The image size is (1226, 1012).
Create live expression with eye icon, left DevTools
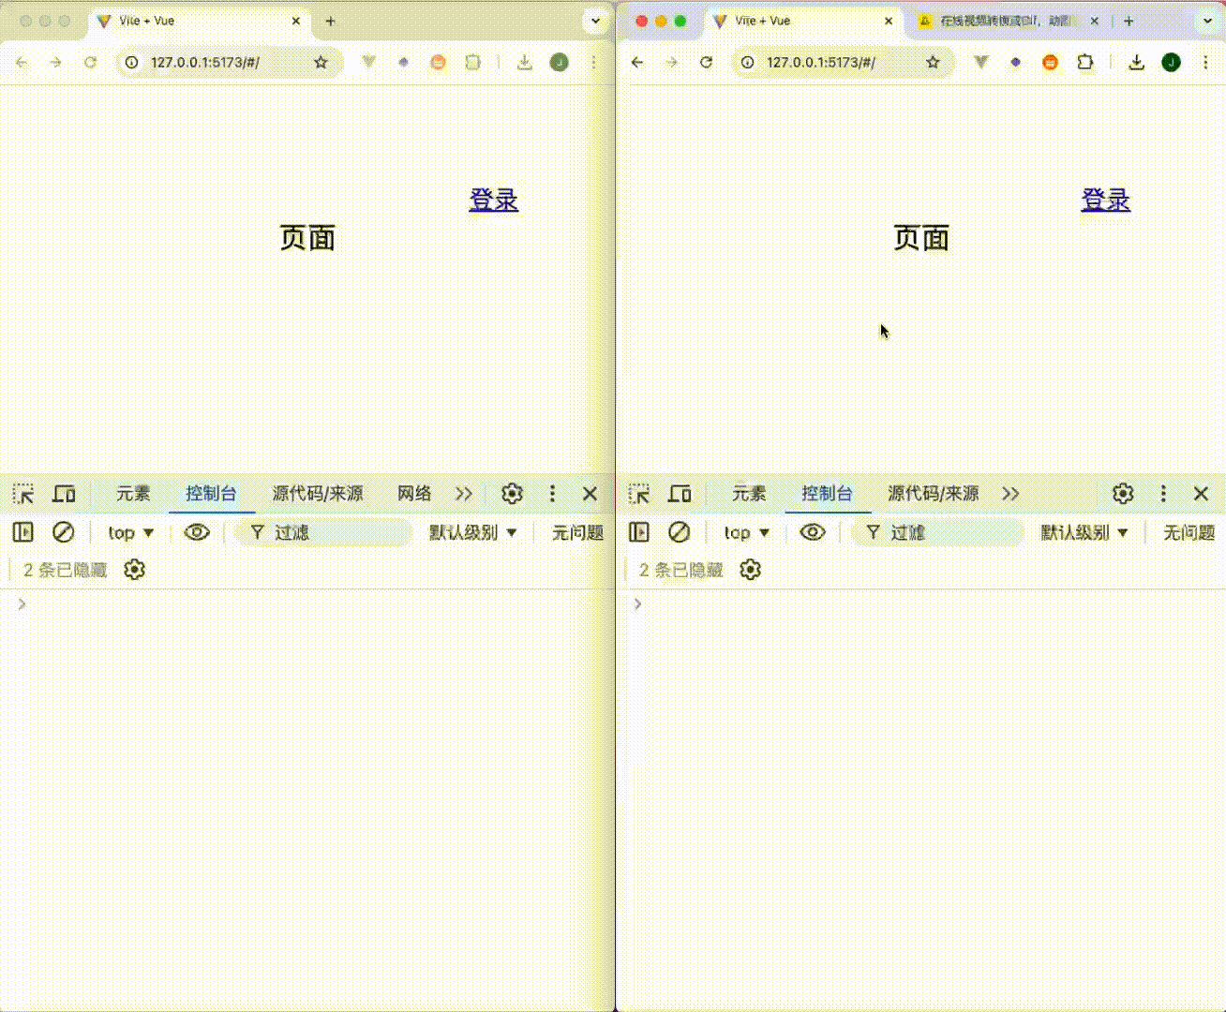coord(197,532)
